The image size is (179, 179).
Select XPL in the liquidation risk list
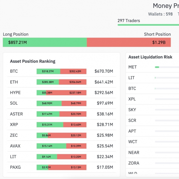pyautogui.click(x=132, y=99)
